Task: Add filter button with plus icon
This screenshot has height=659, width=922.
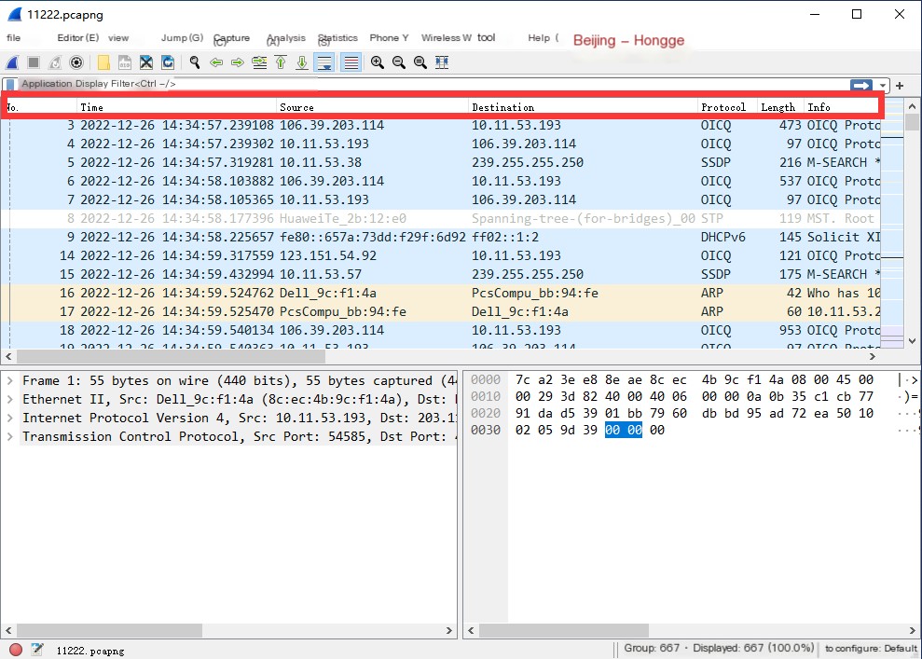Action: [x=900, y=86]
